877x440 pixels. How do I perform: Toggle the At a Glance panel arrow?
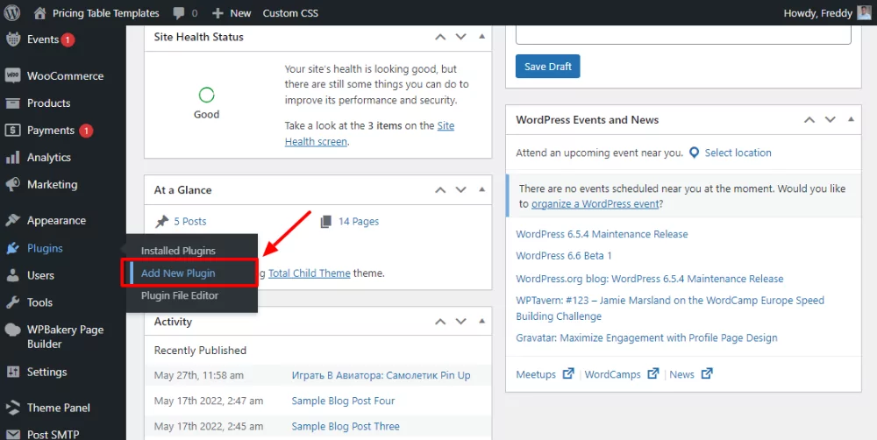click(481, 189)
